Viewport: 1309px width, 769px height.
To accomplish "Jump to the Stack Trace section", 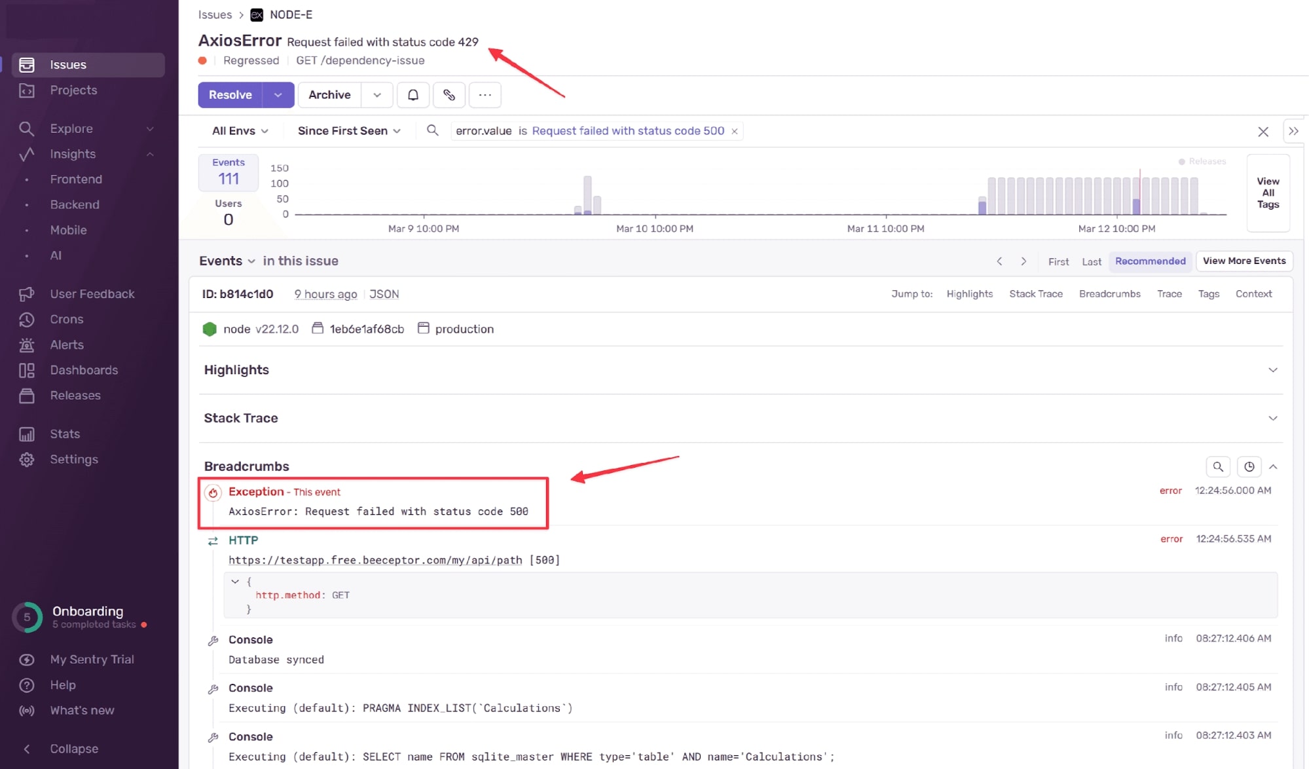I will point(1036,293).
